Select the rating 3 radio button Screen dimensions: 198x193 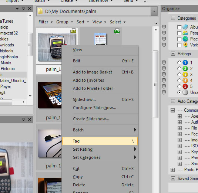(179, 75)
